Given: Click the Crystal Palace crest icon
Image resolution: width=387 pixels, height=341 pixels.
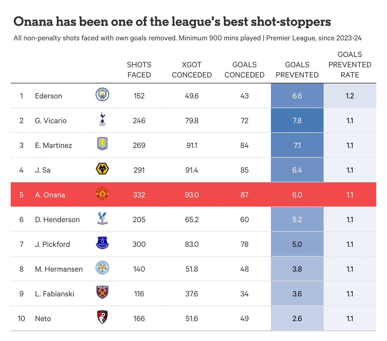Looking at the screenshot, I should click(102, 218).
